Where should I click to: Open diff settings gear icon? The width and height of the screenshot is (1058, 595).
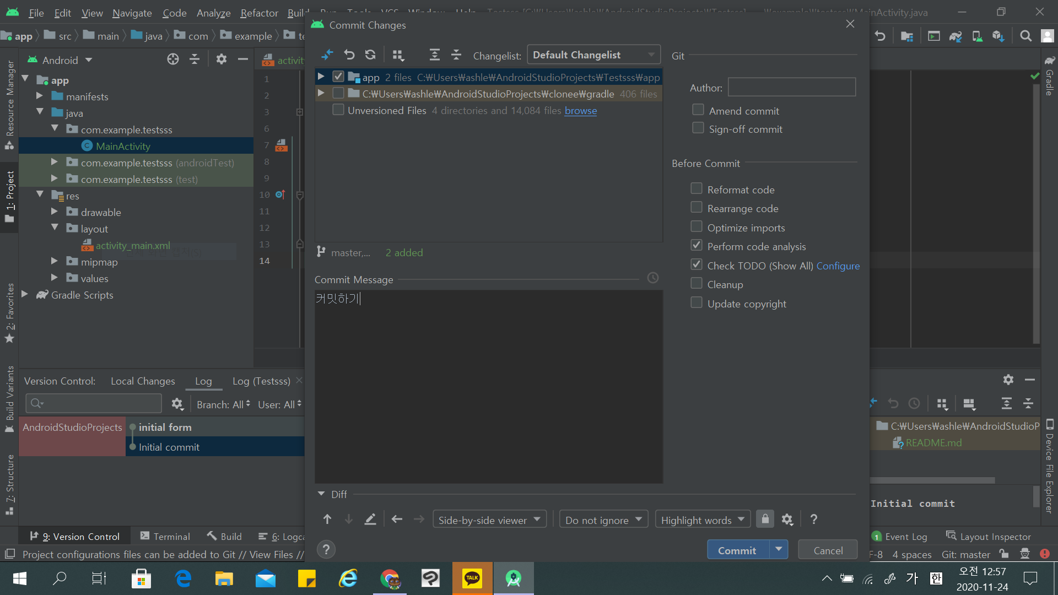(787, 519)
